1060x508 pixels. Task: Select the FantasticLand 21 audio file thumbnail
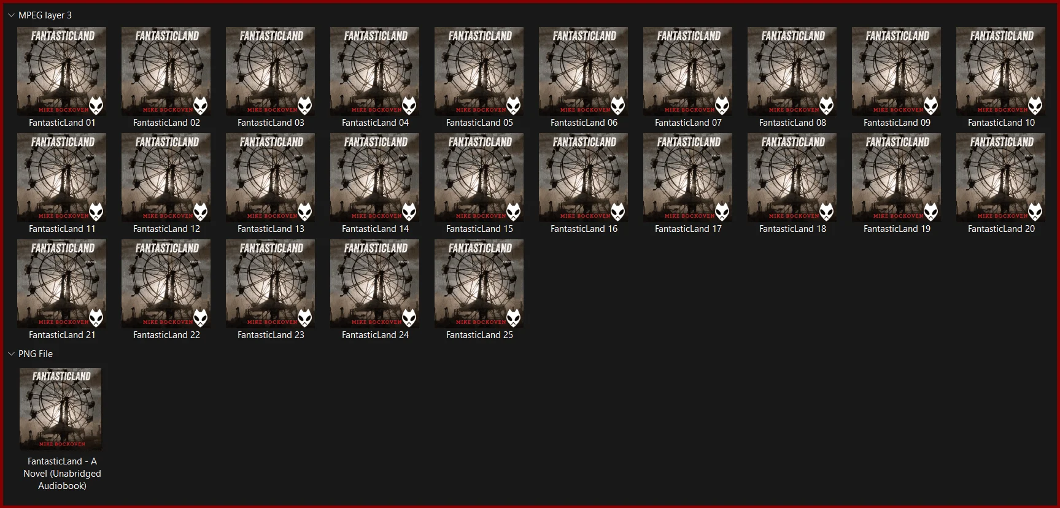point(62,283)
